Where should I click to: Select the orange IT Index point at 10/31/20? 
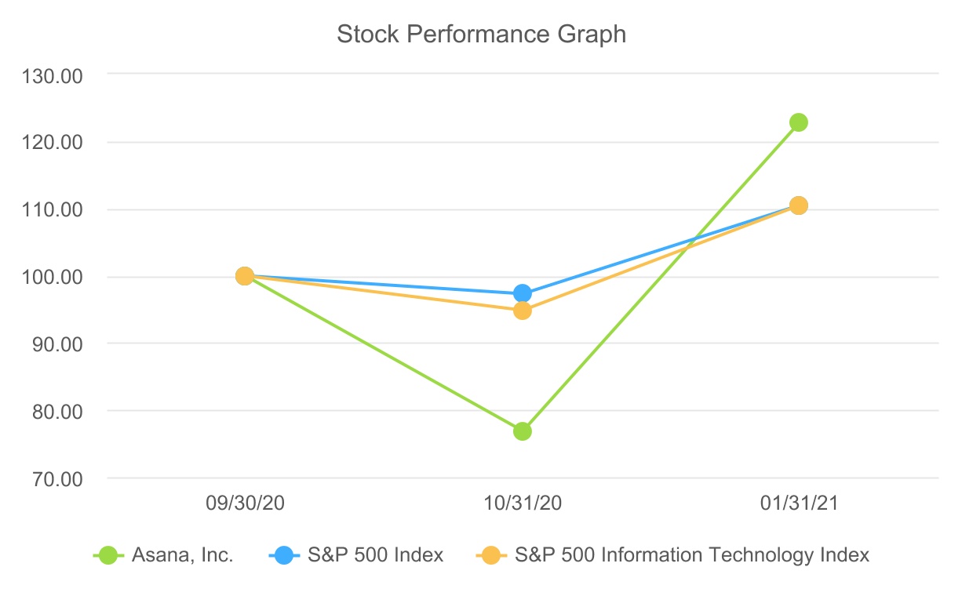click(x=523, y=311)
